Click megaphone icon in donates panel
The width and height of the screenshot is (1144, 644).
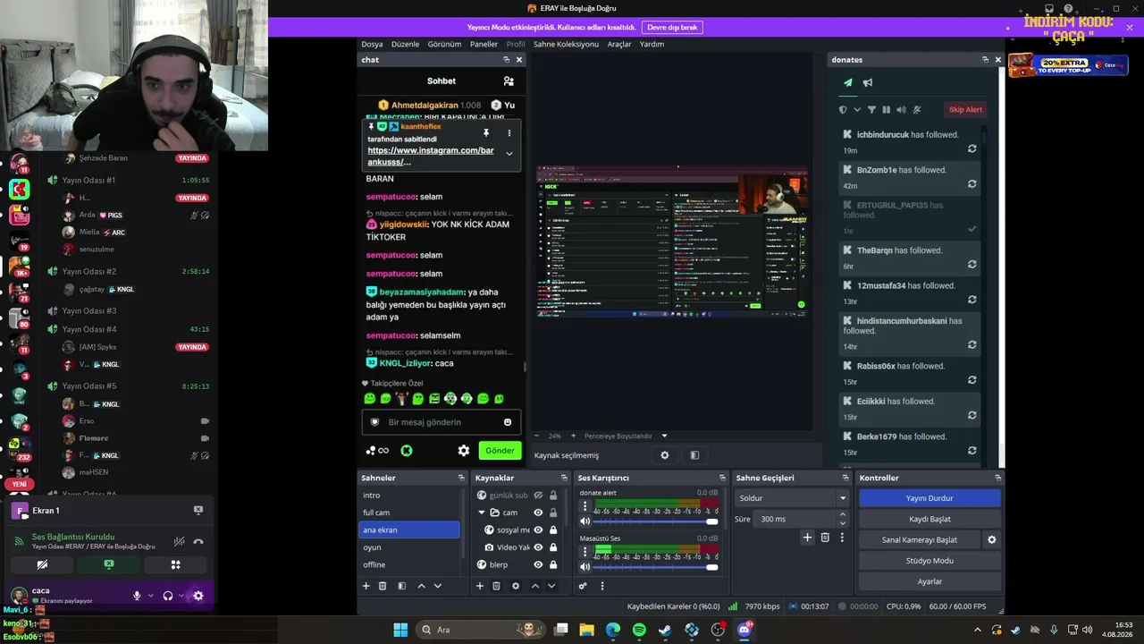click(867, 83)
